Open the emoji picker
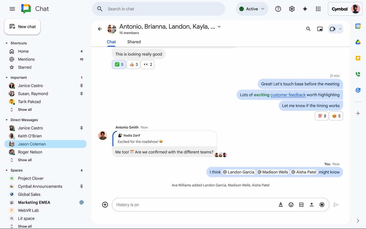Viewport: 366px width, 229px height. pyautogui.click(x=291, y=205)
